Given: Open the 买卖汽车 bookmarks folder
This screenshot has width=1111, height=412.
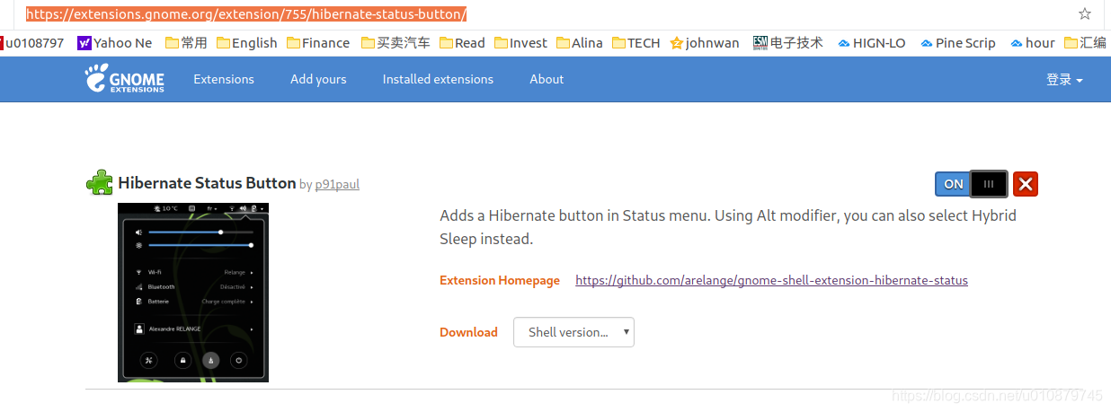Looking at the screenshot, I should pos(396,42).
